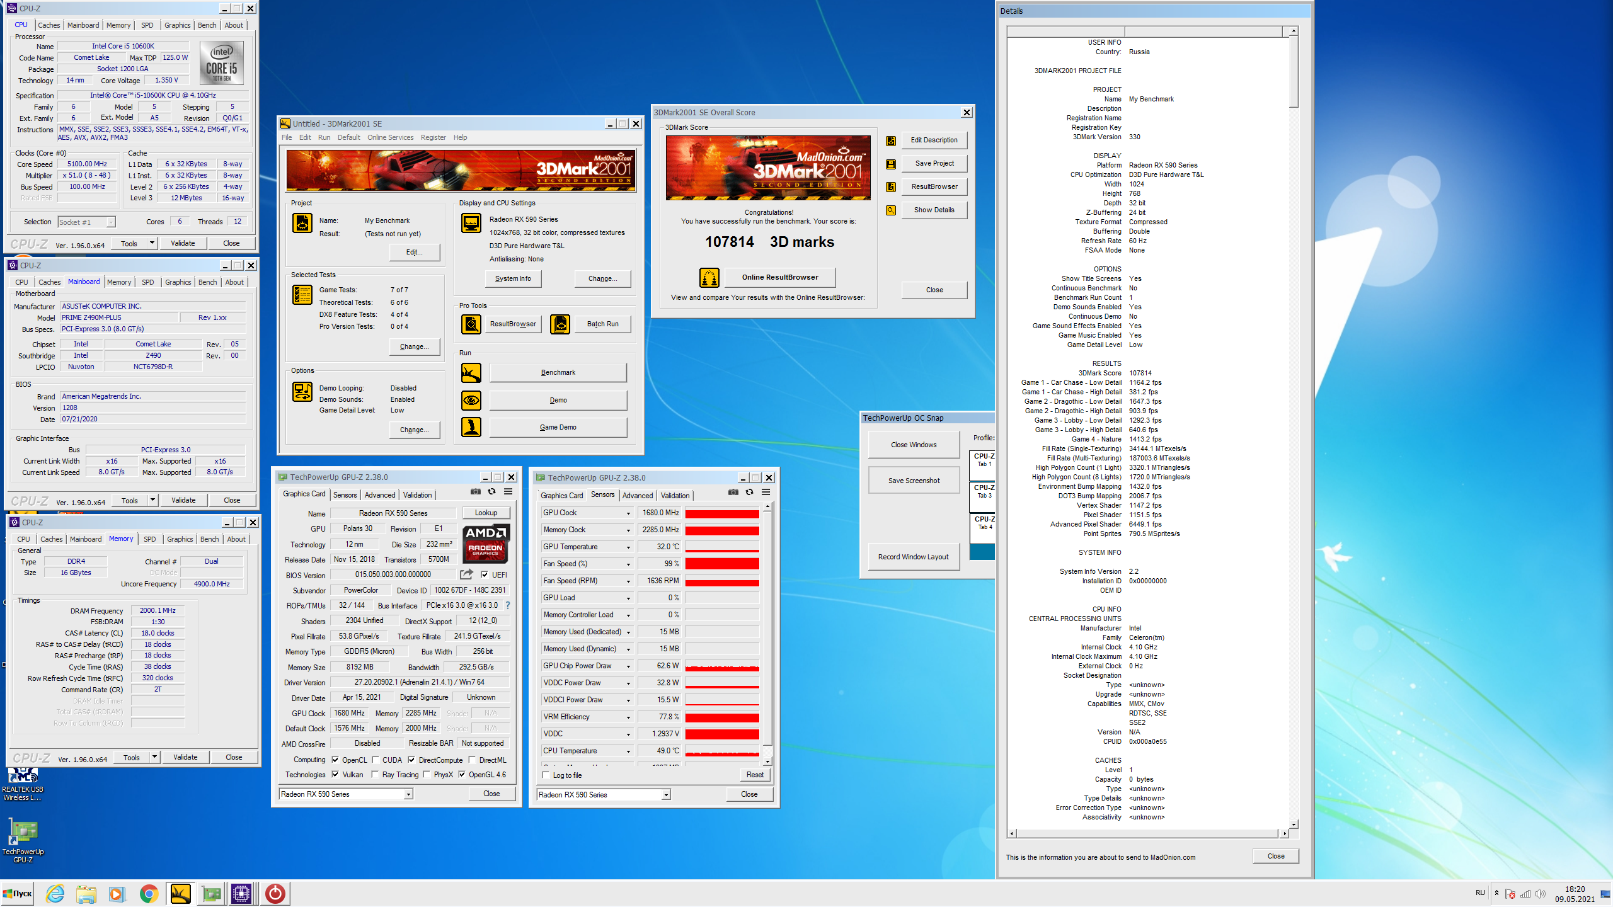Viewport: 1613px width, 907px height.
Task: Click the Bus Interface question mark icon
Action: 507,605
